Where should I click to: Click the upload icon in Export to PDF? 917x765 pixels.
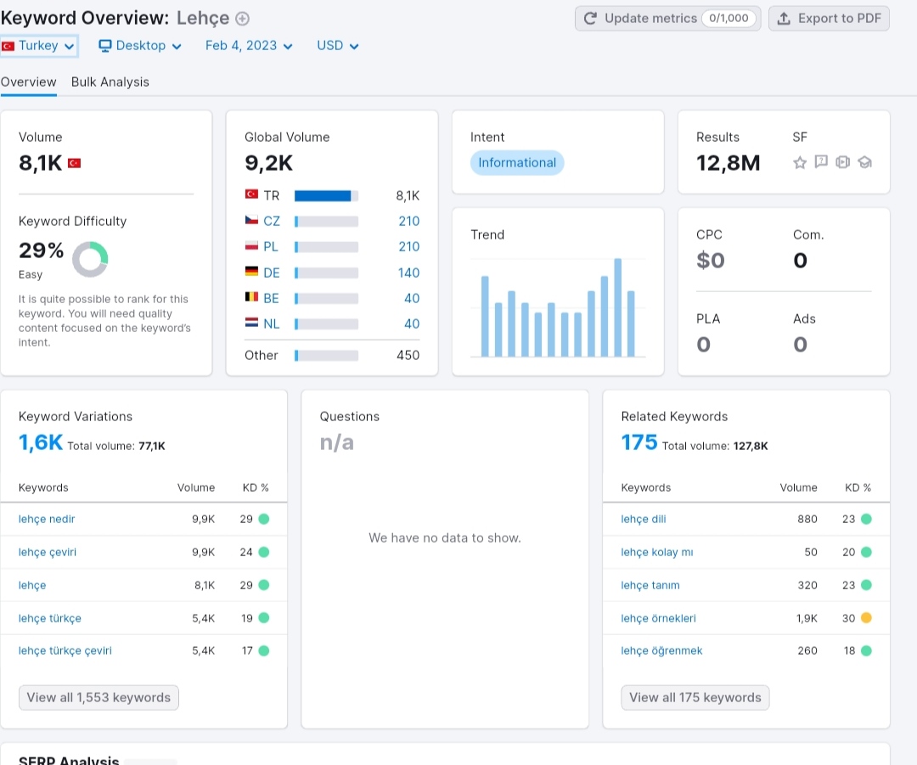[784, 19]
